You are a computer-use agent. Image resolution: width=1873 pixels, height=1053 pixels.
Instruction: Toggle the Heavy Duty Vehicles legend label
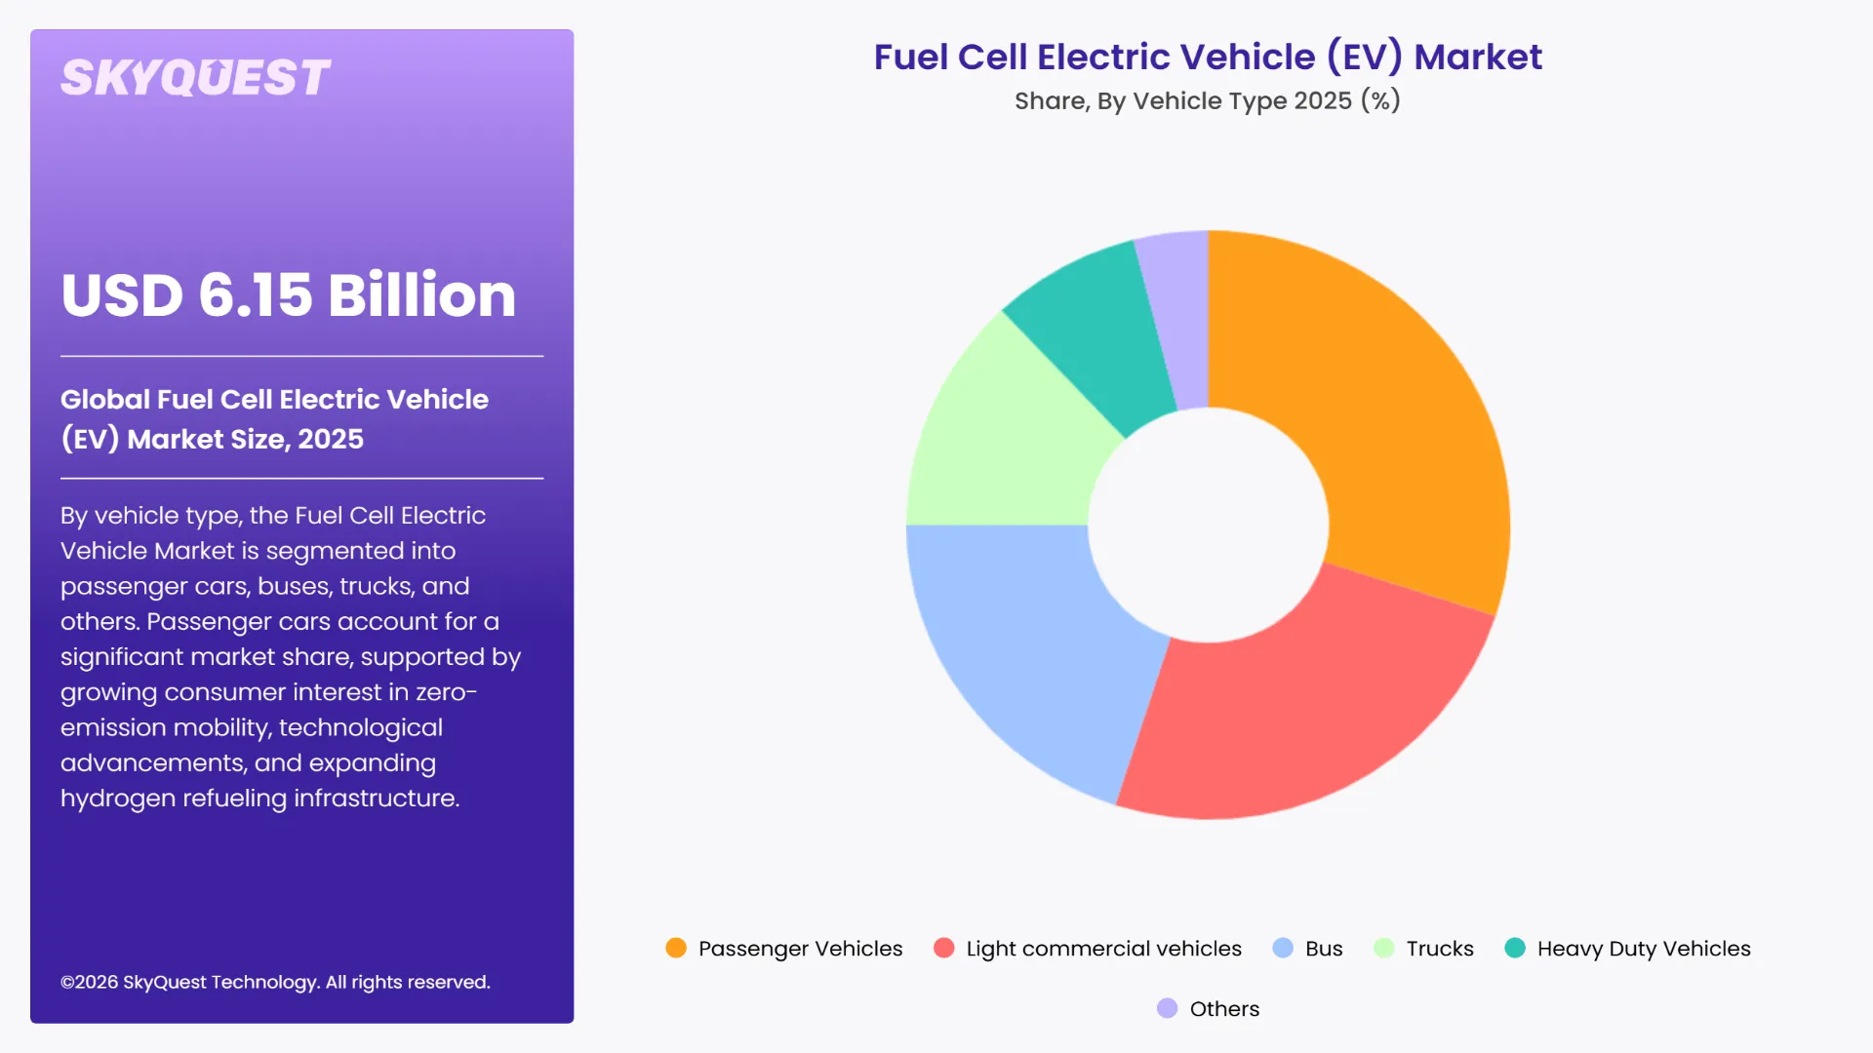coord(1644,949)
